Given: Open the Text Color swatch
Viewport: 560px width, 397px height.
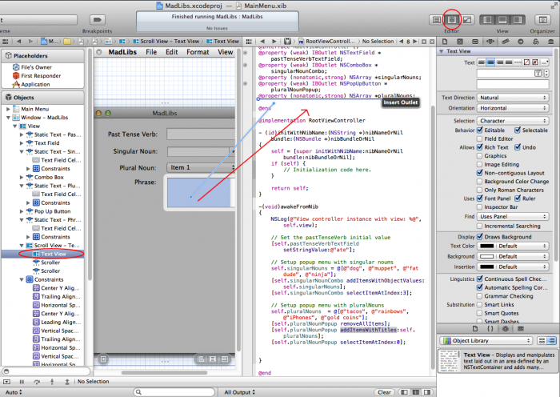Looking at the screenshot, I should point(486,246).
